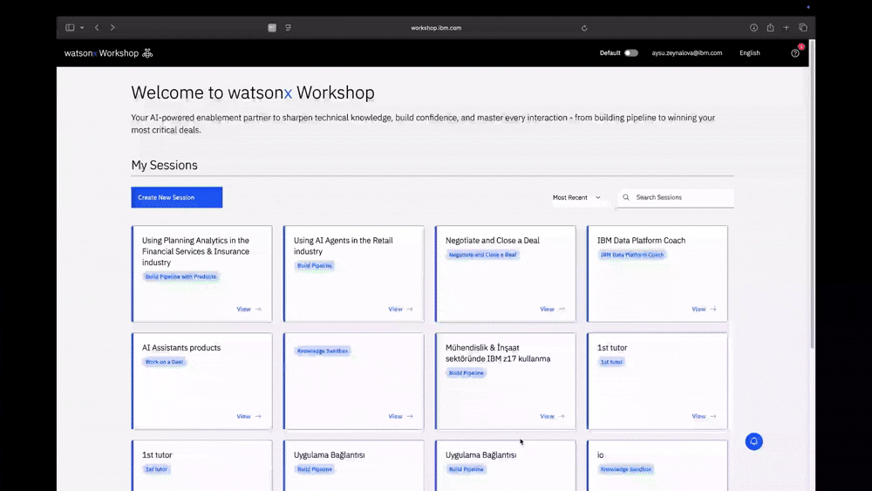Image resolution: width=872 pixels, height=491 pixels.
Task: Go forward with the browser forward arrow
Action: [112, 27]
